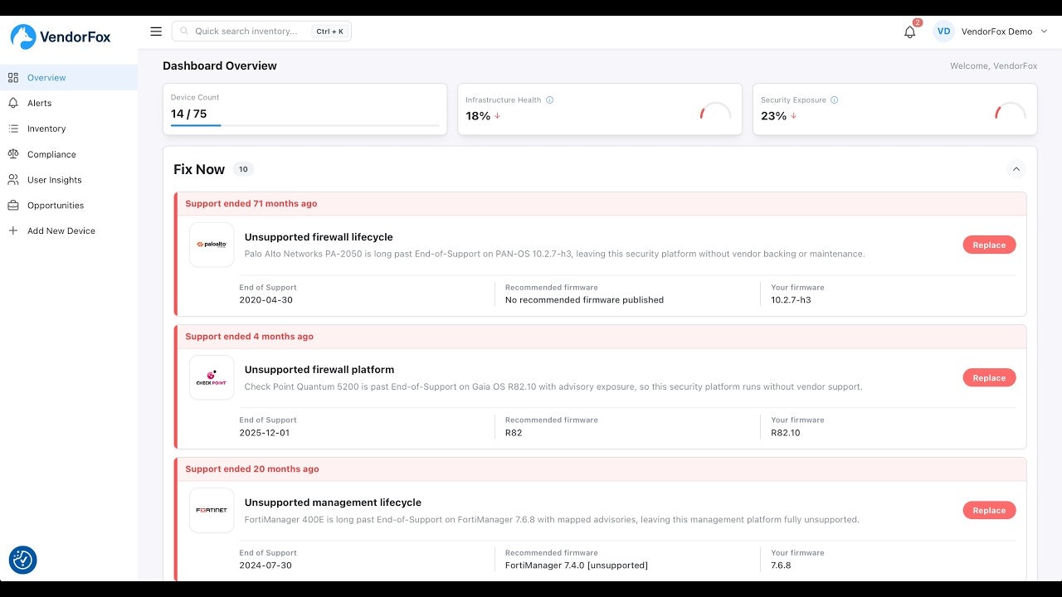Viewport: 1062px width, 597px height.
Task: Click the Fix Now heading
Action: [199, 169]
